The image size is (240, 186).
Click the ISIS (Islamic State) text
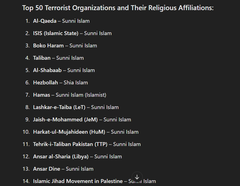[56, 33]
